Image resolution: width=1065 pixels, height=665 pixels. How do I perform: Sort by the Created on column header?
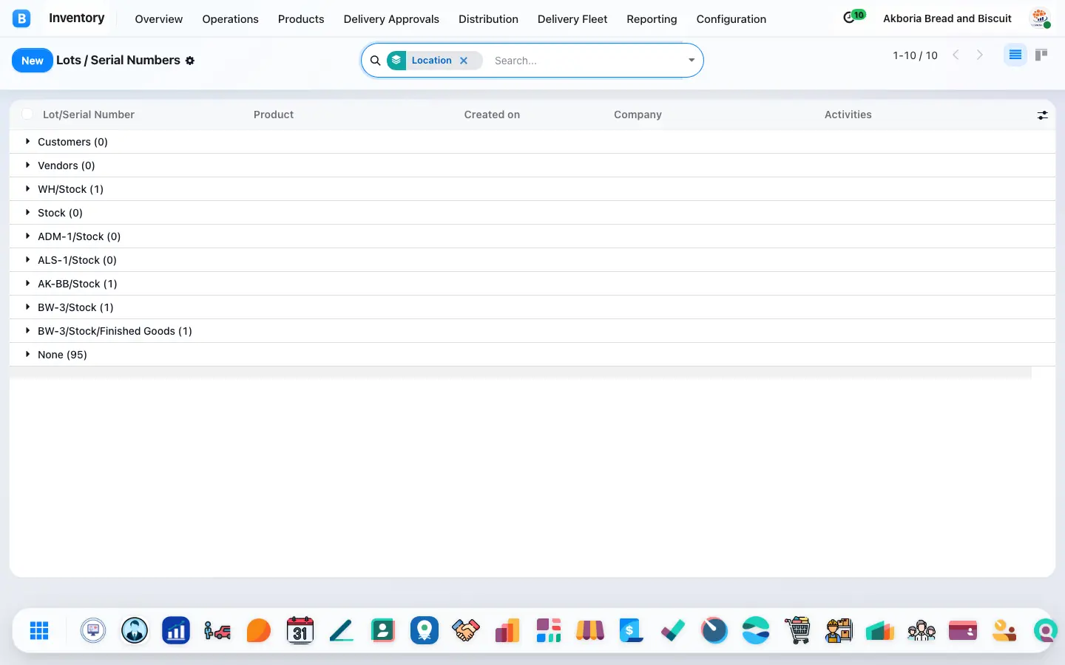click(x=492, y=115)
